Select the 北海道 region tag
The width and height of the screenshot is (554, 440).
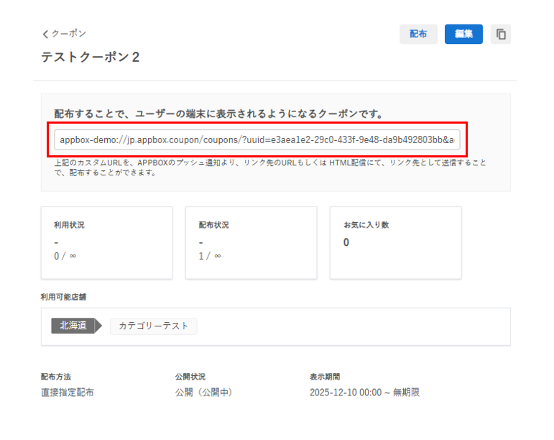click(x=76, y=326)
